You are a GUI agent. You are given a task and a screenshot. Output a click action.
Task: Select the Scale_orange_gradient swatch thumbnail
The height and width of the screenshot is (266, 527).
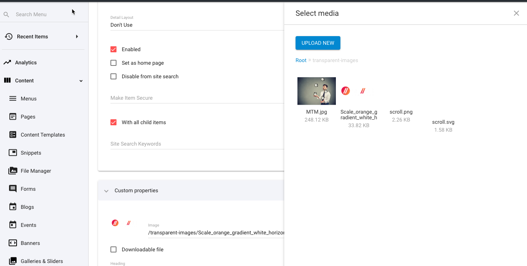[345, 91]
